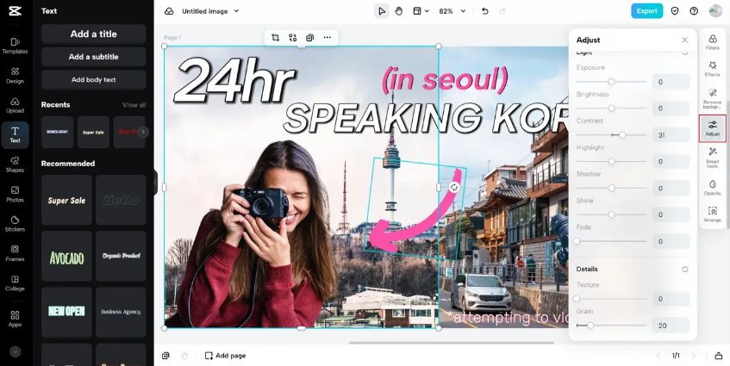Image resolution: width=730 pixels, height=366 pixels.
Task: Open the Untitled image name dropdown
Action: (210, 11)
